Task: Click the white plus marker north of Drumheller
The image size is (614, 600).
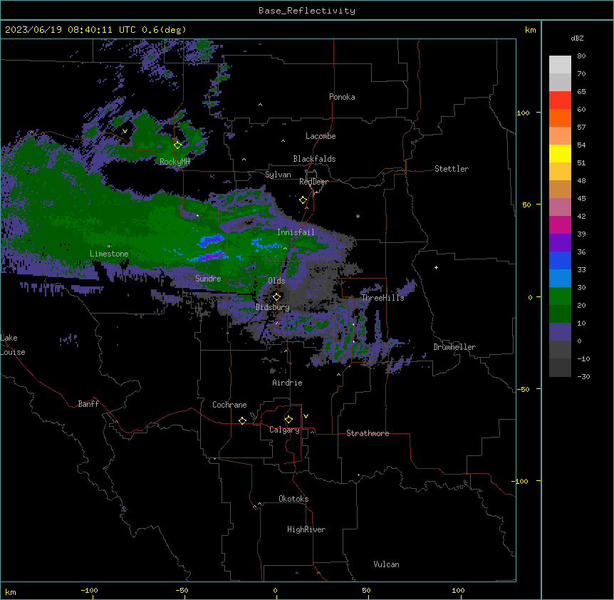Action: [436, 267]
